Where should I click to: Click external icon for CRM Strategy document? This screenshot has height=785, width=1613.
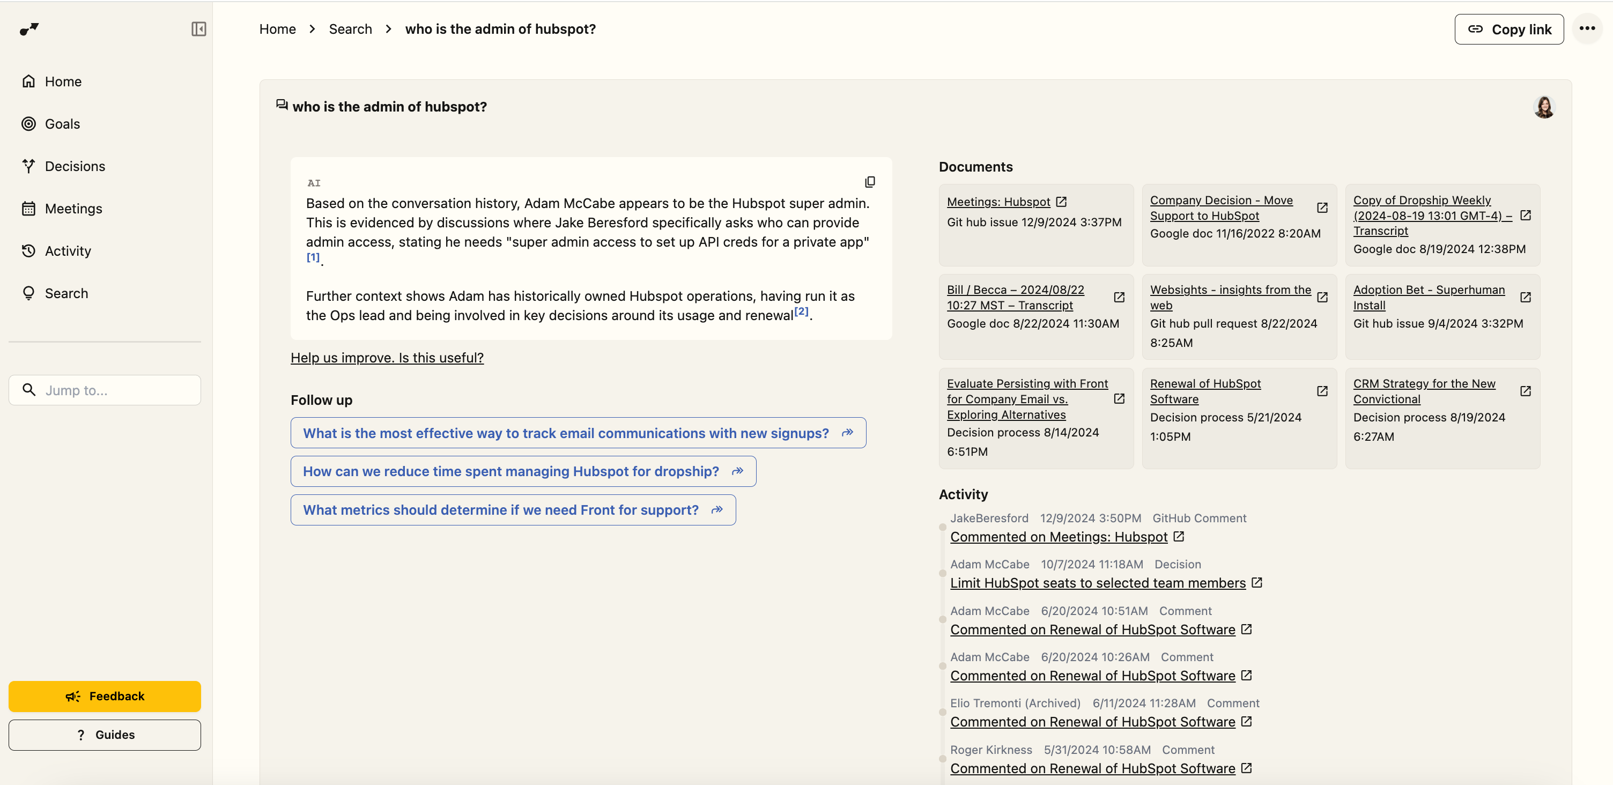point(1526,391)
